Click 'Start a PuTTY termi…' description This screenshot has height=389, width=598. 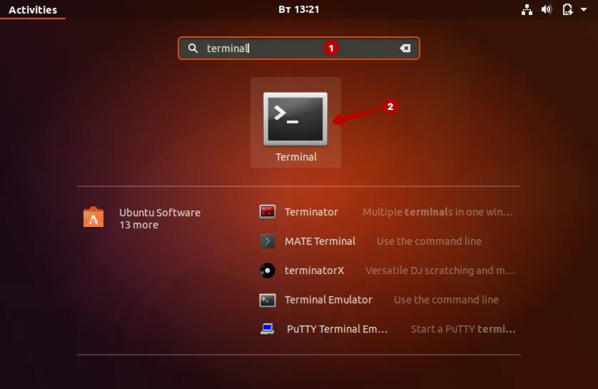pos(463,329)
